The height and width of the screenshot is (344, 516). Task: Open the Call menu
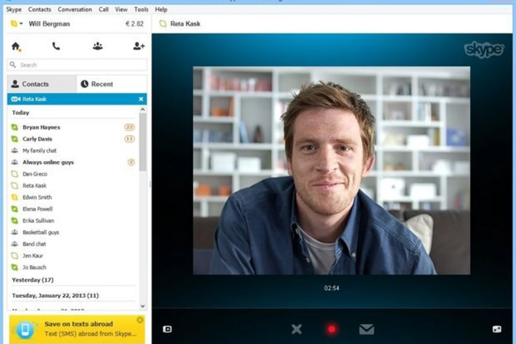point(104,9)
